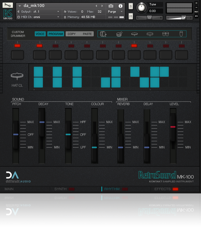
Task: Select the closed hi-hat icon
Action: pyautogui.click(x=134, y=34)
